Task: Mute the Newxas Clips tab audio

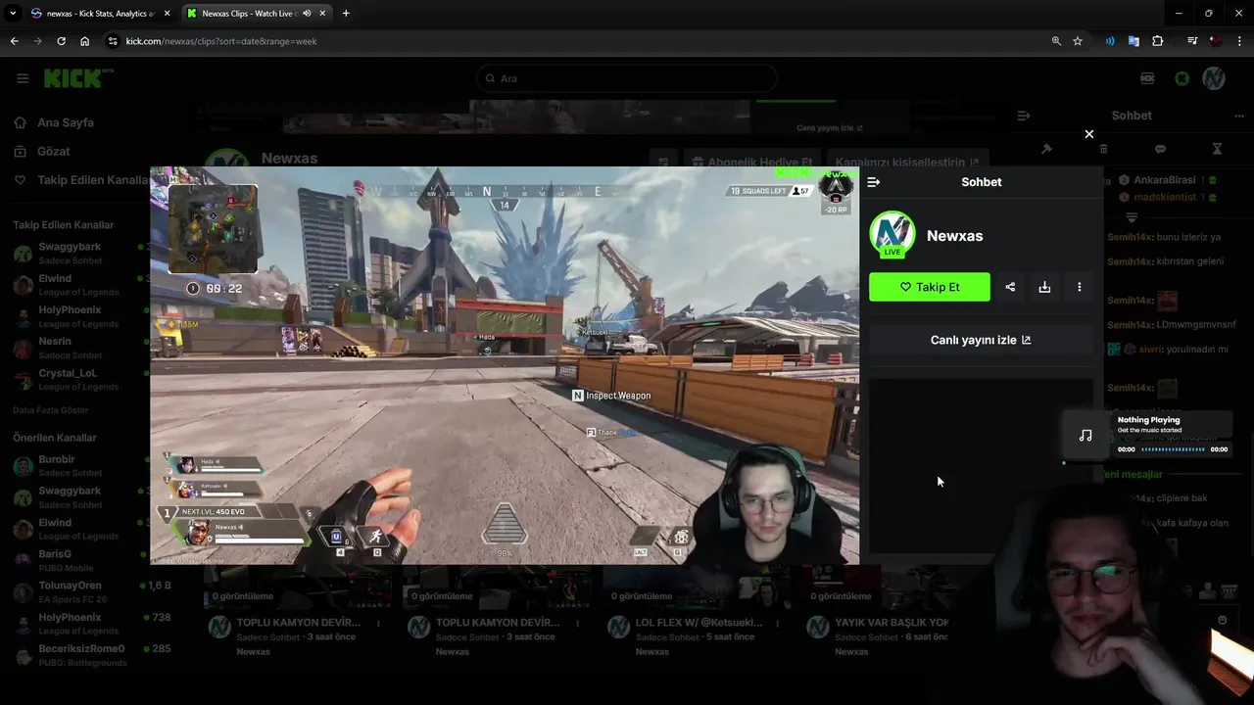Action: pyautogui.click(x=307, y=14)
